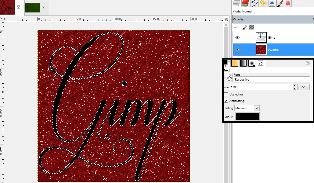Select the Gimp text layer thumbnail

click(261, 37)
